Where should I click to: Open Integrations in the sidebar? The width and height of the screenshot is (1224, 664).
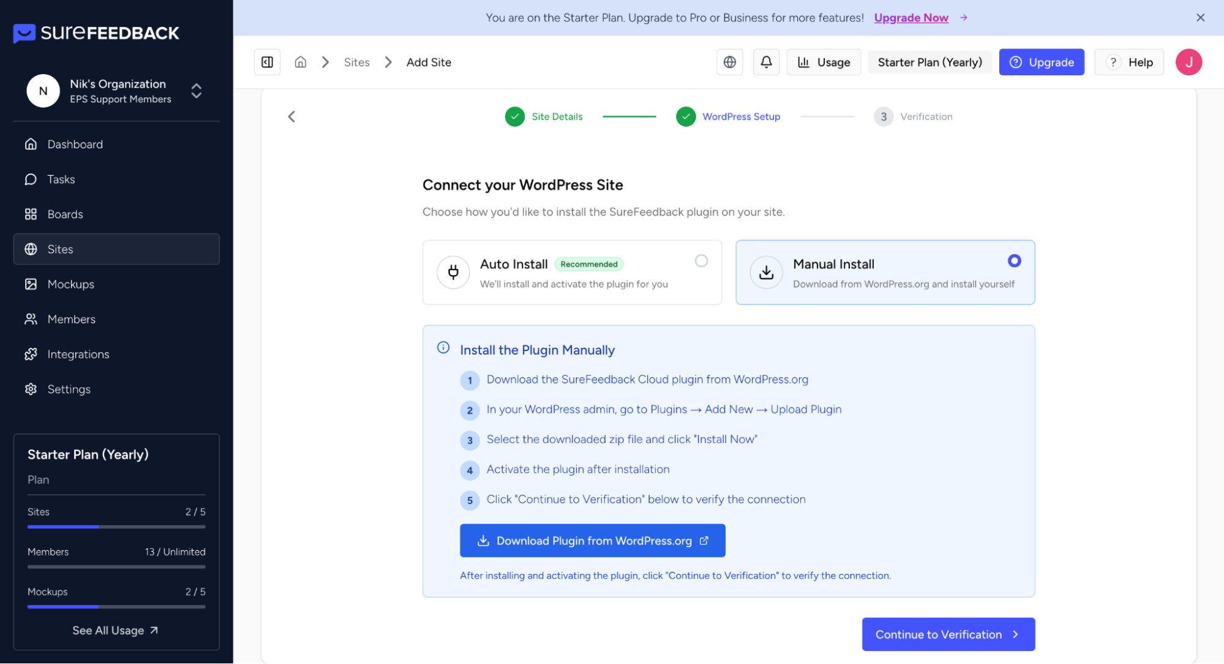coord(78,354)
